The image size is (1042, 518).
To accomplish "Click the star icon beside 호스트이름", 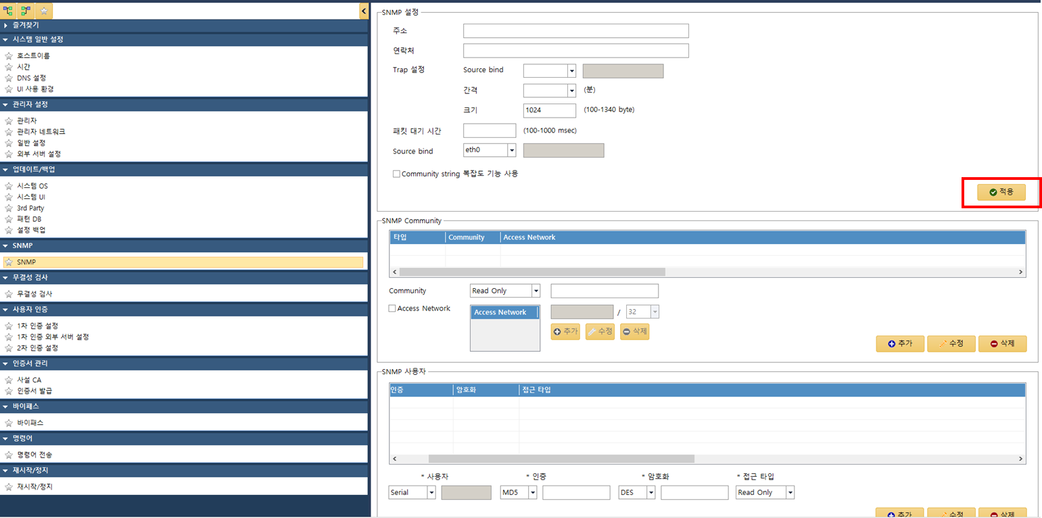I will coord(9,56).
